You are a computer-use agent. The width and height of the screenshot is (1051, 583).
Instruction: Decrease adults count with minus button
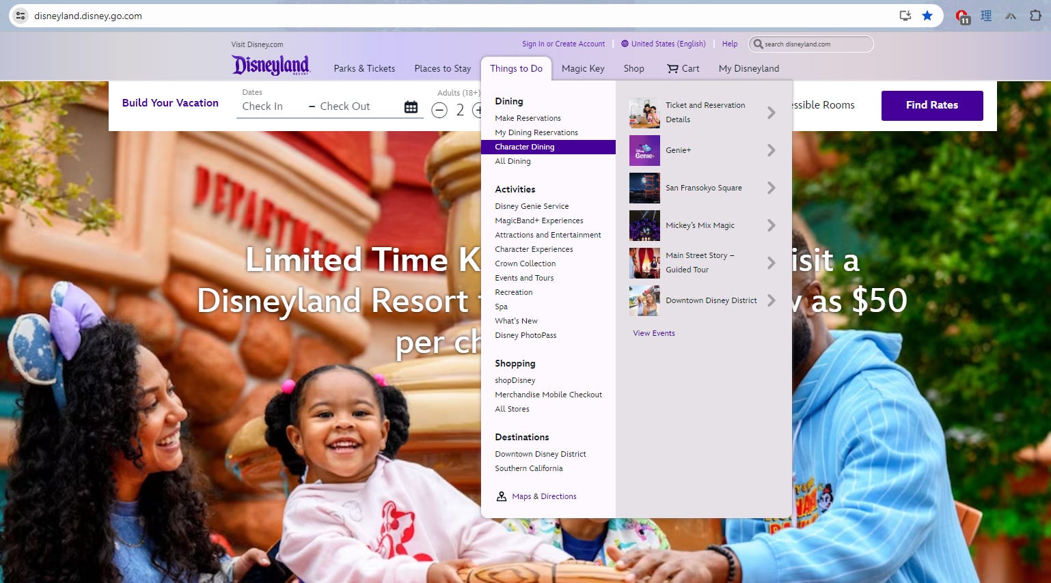click(x=439, y=110)
